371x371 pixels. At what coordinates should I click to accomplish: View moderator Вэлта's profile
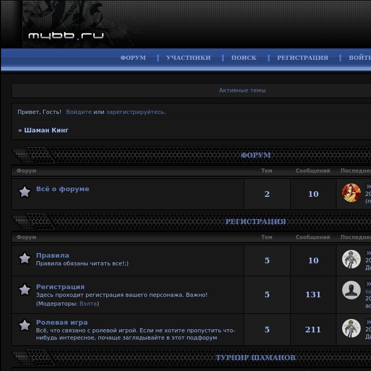[x=88, y=303]
